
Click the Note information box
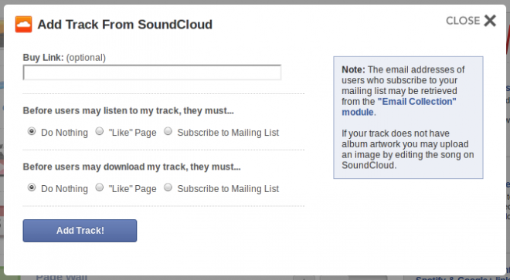click(x=408, y=117)
